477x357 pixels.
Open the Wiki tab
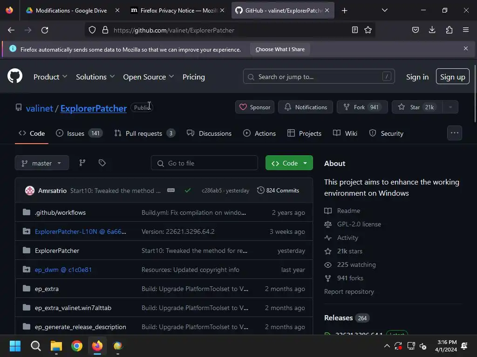pos(345,133)
